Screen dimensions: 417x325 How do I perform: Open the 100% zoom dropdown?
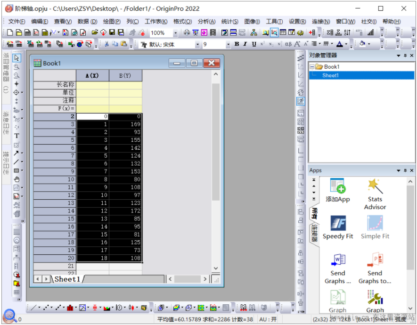[x=175, y=33]
